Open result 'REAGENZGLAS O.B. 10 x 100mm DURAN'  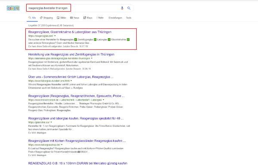click(78, 163)
